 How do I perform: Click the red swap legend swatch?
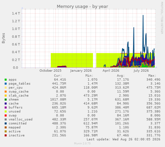[x=6, y=115]
